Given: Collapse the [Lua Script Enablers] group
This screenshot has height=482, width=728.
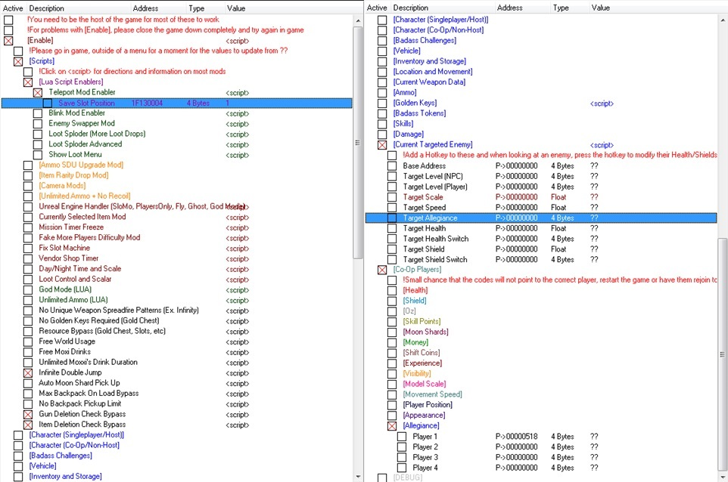Looking at the screenshot, I should (x=28, y=82).
